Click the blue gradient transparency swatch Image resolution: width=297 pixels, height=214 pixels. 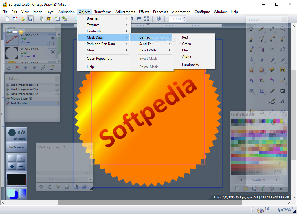23,194
